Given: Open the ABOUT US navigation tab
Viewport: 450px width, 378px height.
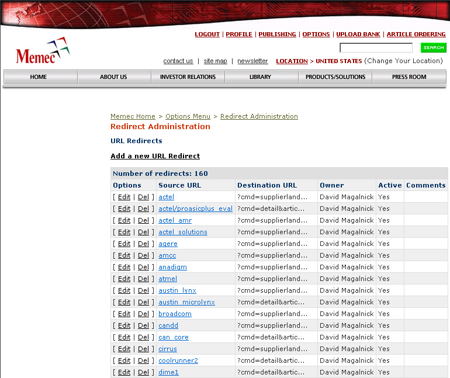Looking at the screenshot, I should [x=113, y=77].
